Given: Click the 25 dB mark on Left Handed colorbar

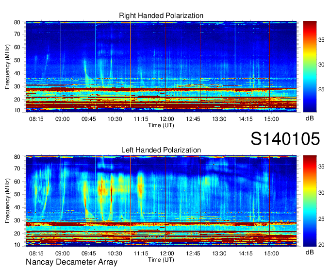Looking at the screenshot, I should point(321,219).
